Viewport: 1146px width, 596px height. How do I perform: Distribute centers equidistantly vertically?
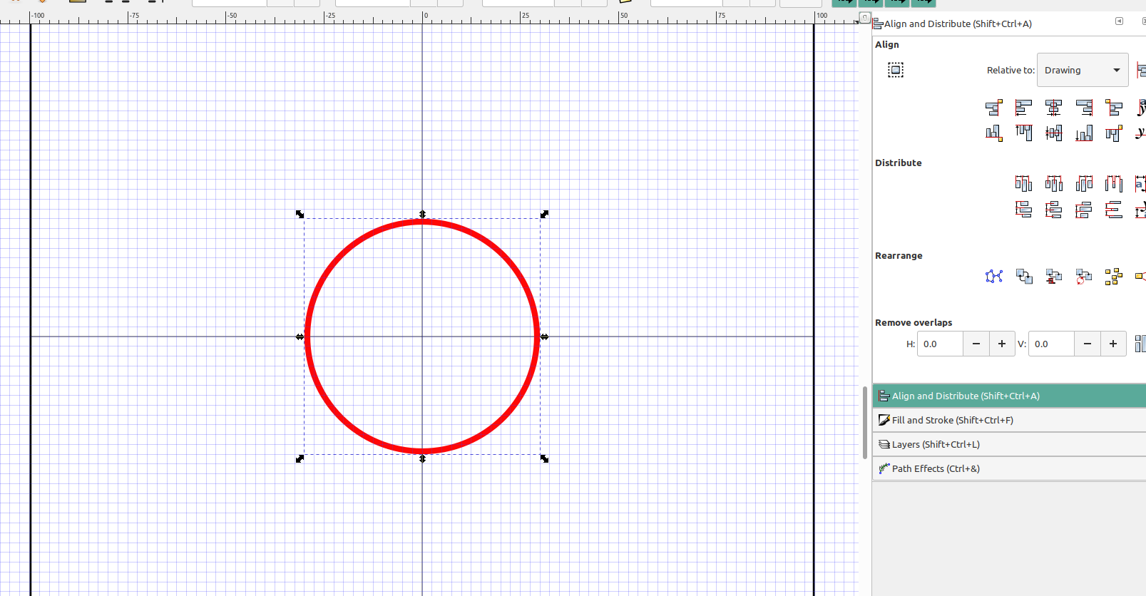click(x=1053, y=210)
